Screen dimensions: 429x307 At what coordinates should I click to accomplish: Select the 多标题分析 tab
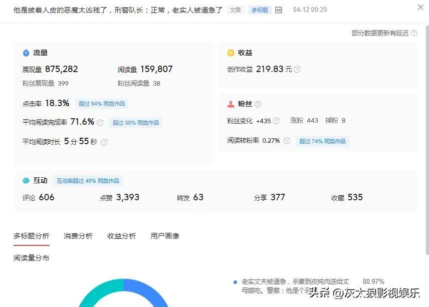point(32,236)
